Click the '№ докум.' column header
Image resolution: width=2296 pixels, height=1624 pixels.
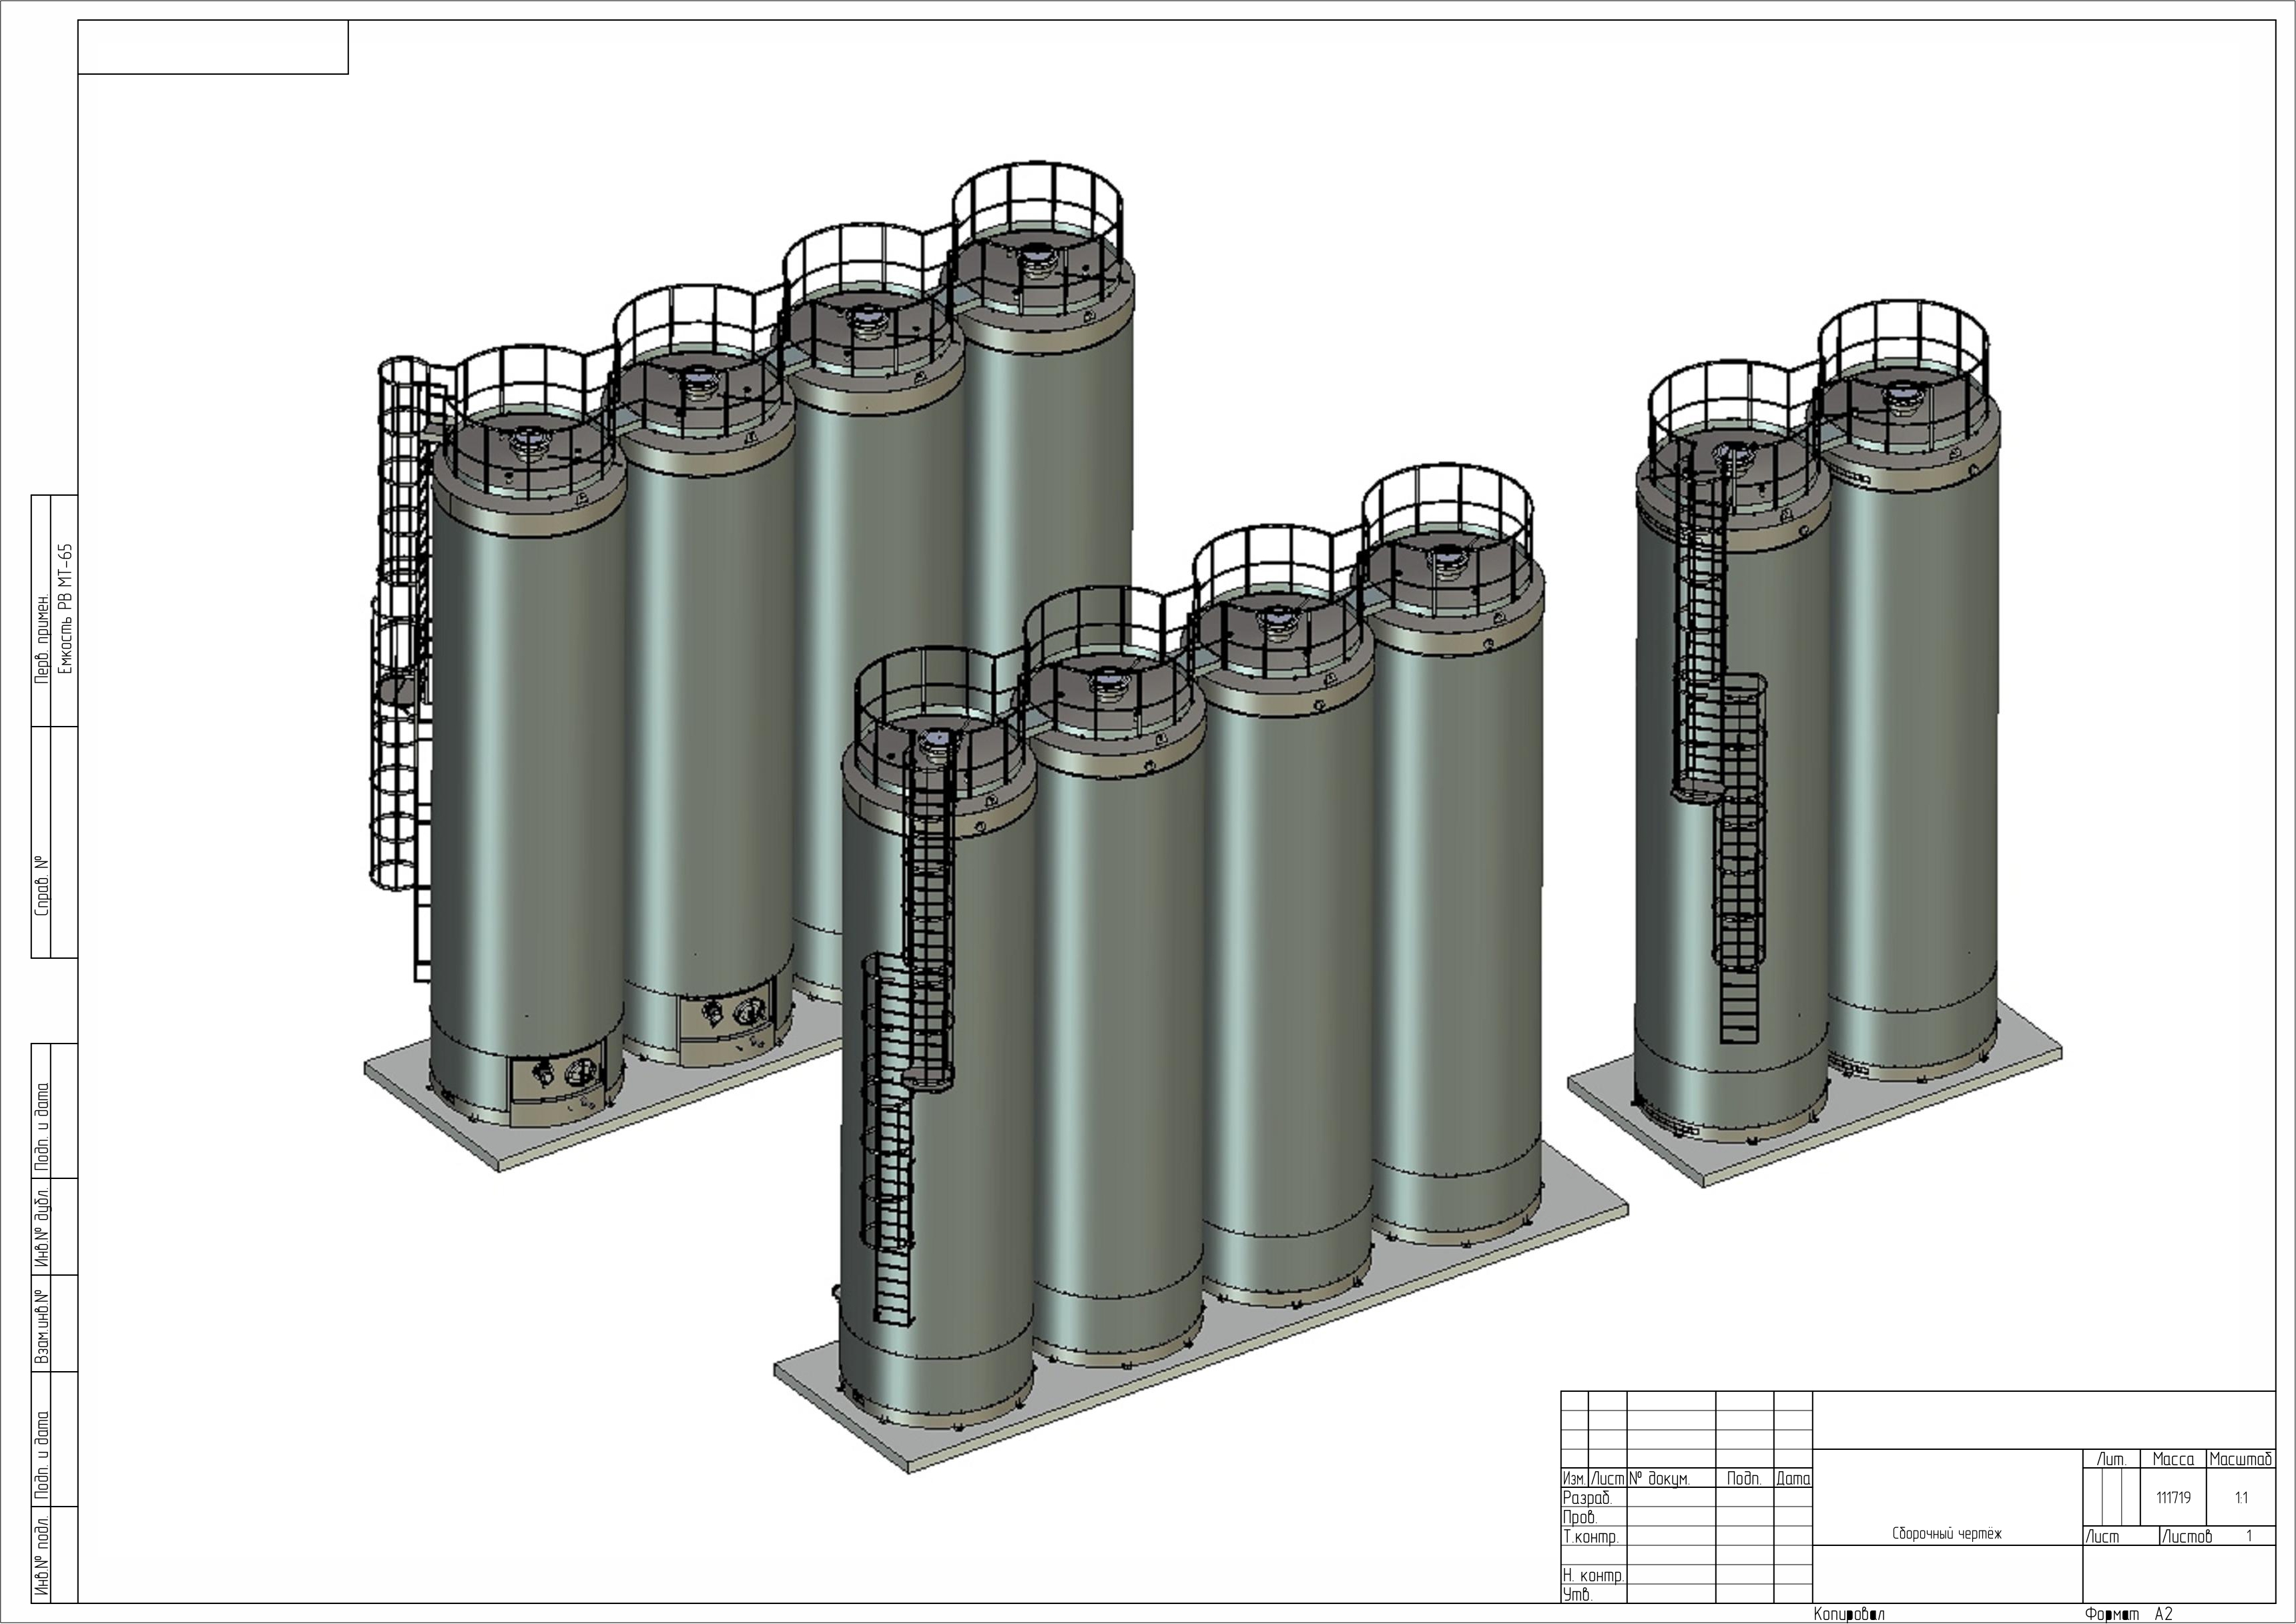1660,1479
